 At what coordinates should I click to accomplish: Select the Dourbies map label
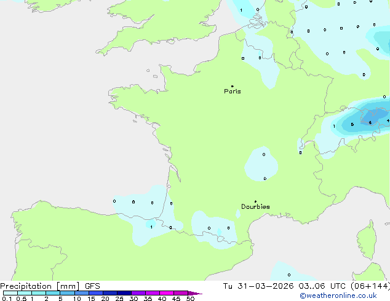(255, 207)
